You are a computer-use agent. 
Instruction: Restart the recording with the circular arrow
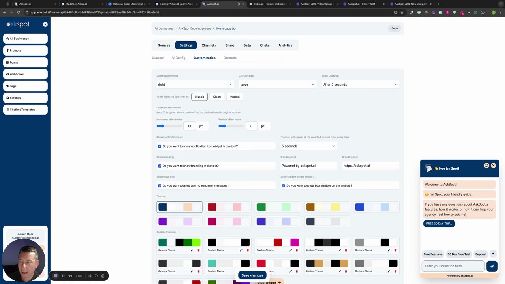(96, 276)
